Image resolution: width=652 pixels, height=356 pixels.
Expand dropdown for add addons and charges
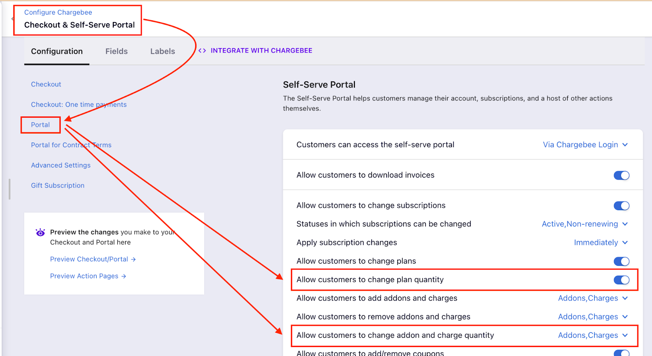point(593,298)
